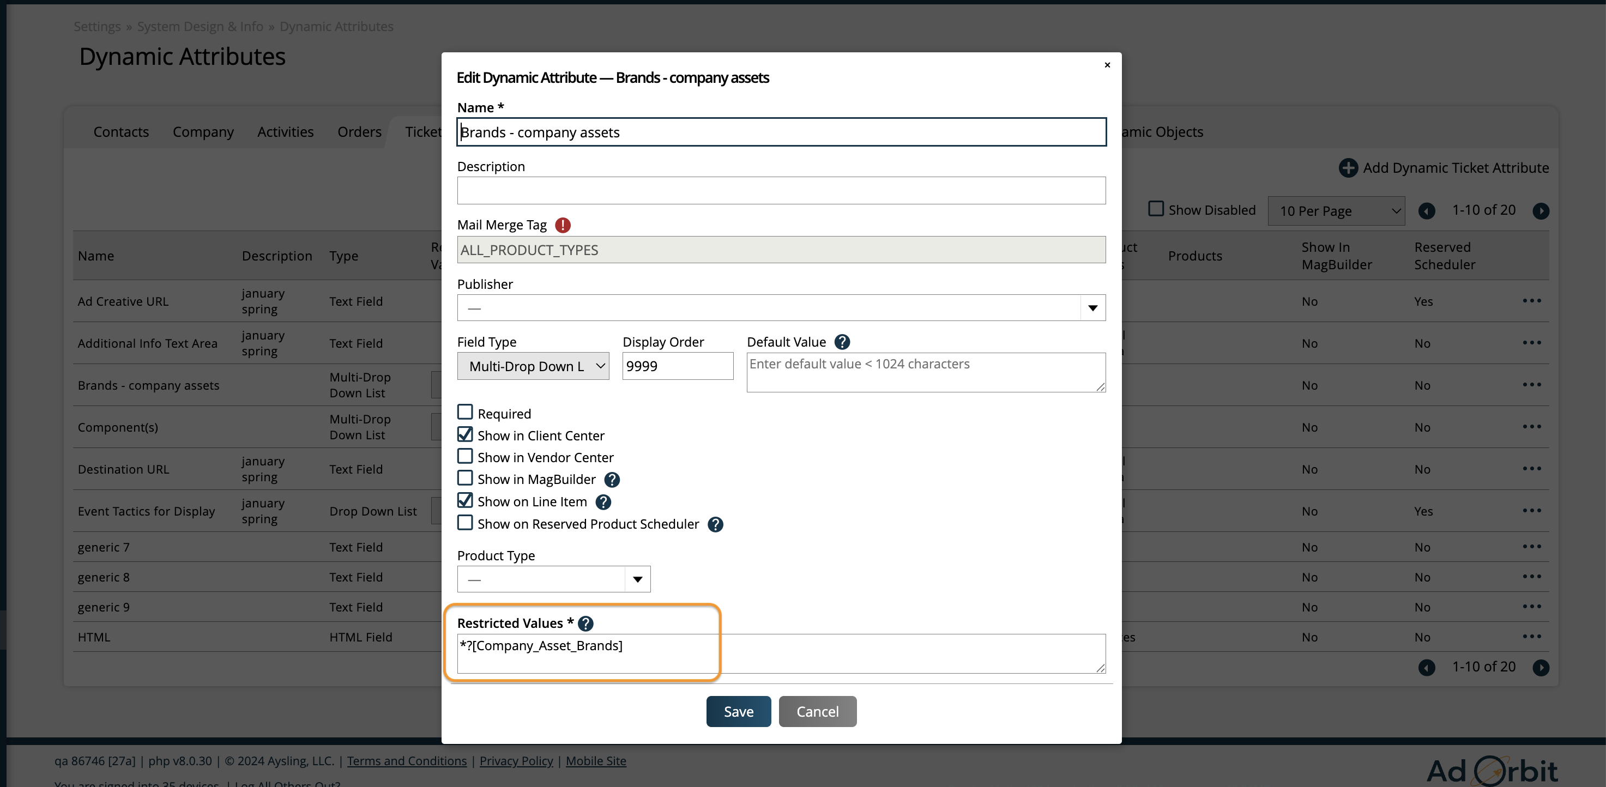Click the Mail Merge Tag red warning icon

563,225
